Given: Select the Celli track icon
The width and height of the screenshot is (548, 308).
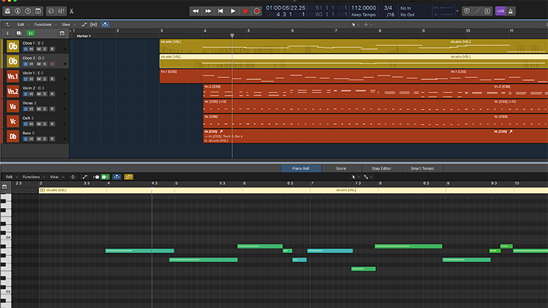Looking at the screenshot, I should (12, 121).
